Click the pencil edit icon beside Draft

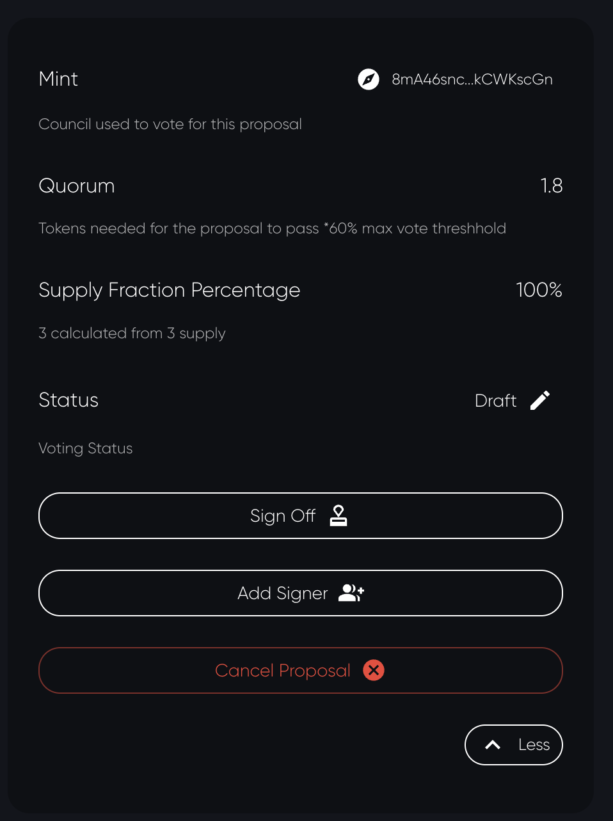point(540,400)
